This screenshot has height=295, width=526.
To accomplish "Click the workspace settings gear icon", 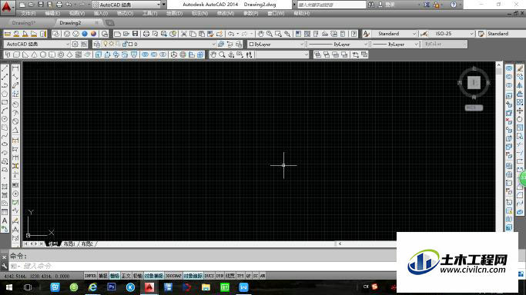I will point(75,44).
